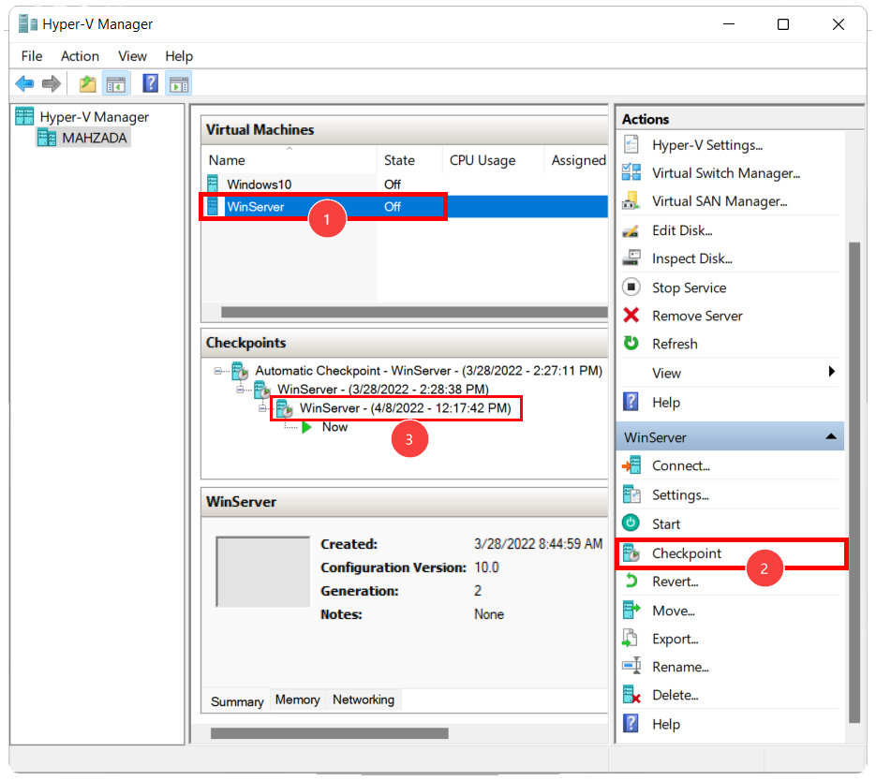Click Revert action
This screenshot has height=781, width=876.
coord(675,582)
